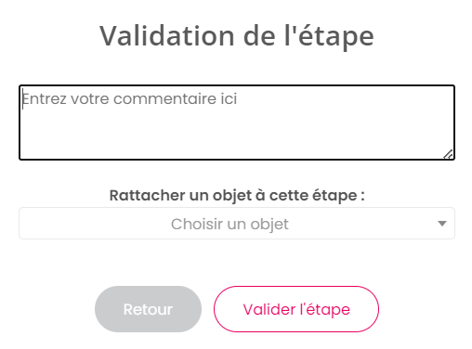Screen dimensions: 472x349
Task: Expand the object selection combo box
Action: coord(237,224)
